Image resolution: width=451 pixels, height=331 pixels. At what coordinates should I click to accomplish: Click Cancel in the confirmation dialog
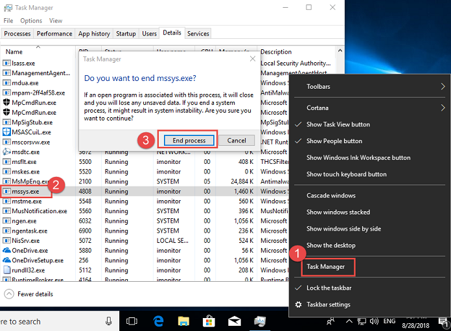(237, 141)
